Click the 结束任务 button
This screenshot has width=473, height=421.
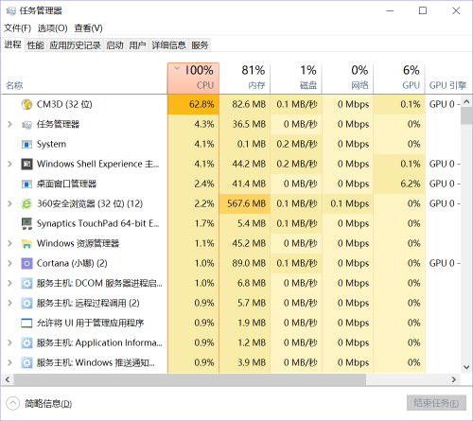click(x=436, y=403)
